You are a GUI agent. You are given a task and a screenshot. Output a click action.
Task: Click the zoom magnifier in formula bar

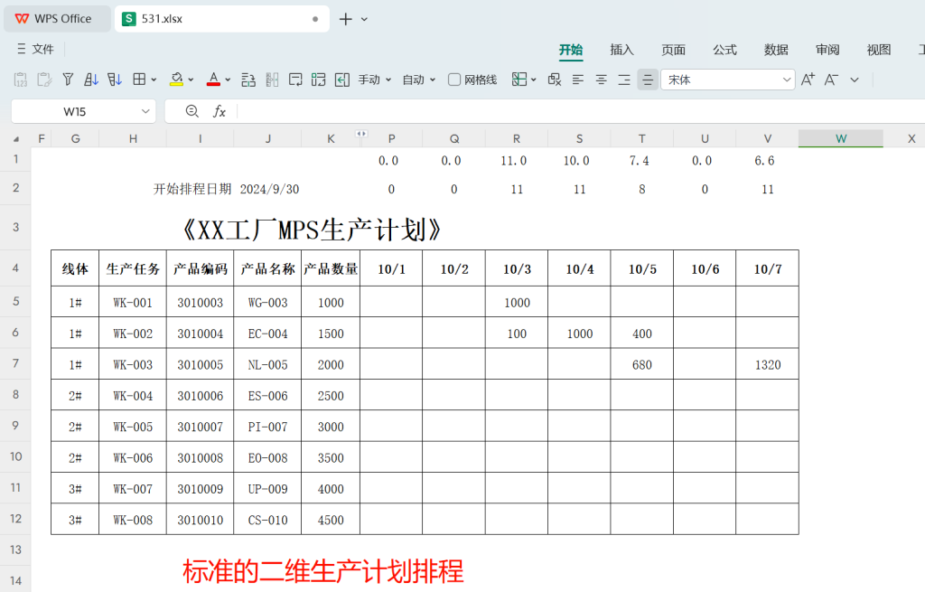tap(192, 111)
